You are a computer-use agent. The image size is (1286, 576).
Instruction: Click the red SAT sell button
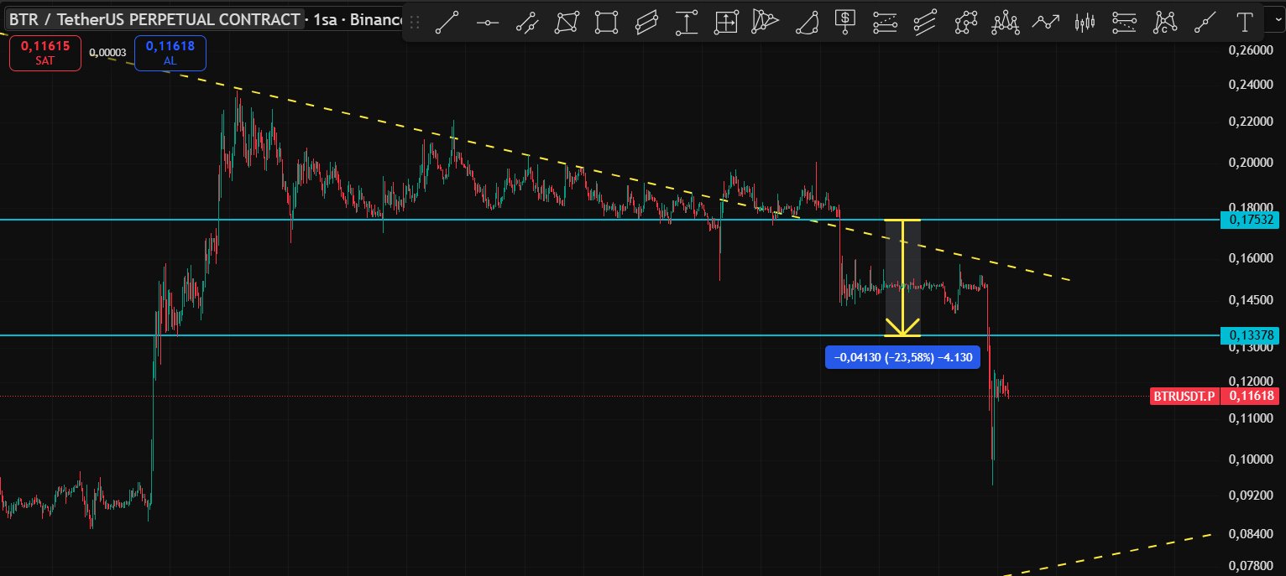tap(45, 54)
